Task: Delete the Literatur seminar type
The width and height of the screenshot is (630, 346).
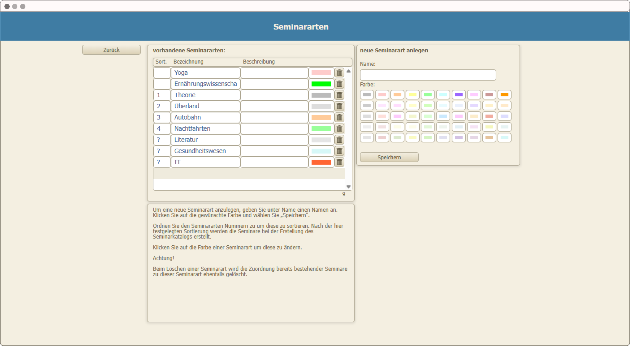Action: coord(339,140)
